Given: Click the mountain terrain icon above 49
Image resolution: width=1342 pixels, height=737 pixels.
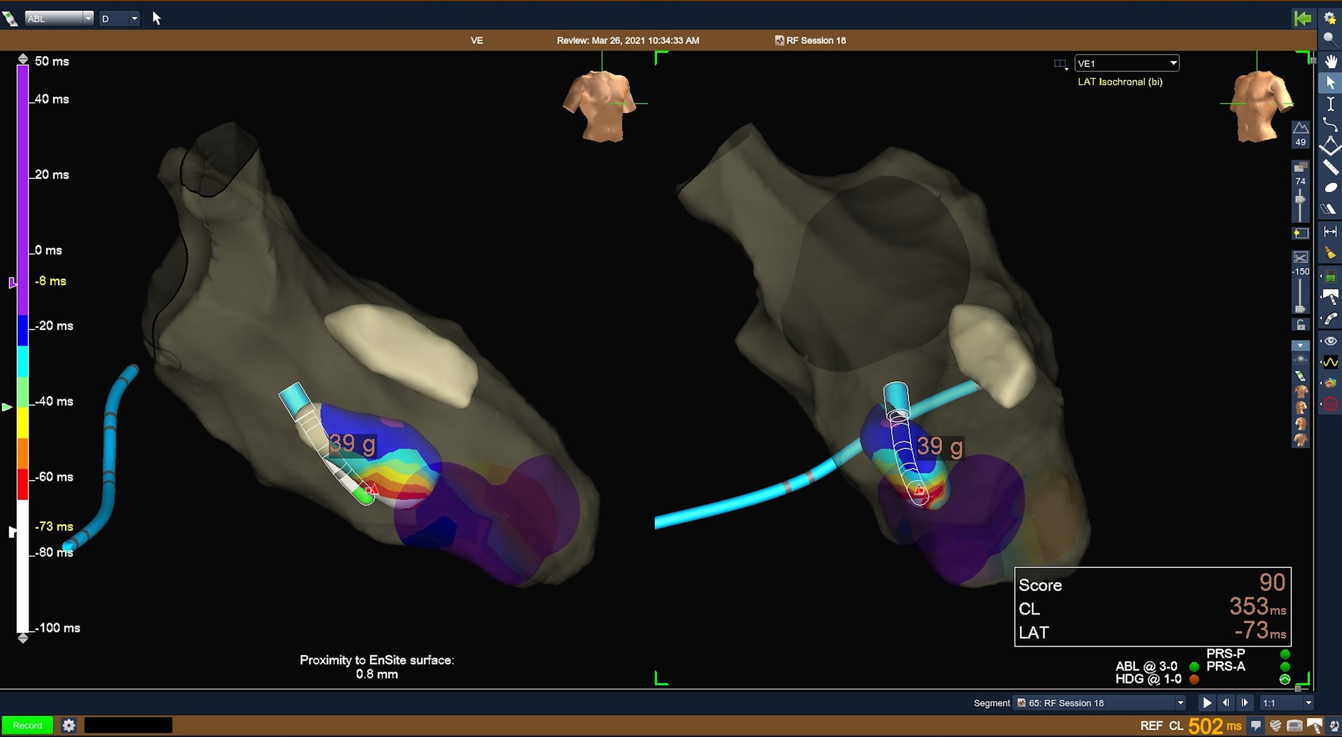Looking at the screenshot, I should [x=1300, y=127].
